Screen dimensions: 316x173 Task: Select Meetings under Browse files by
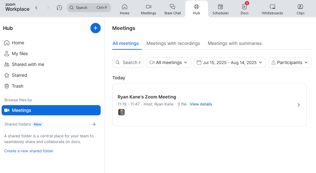coord(51,110)
